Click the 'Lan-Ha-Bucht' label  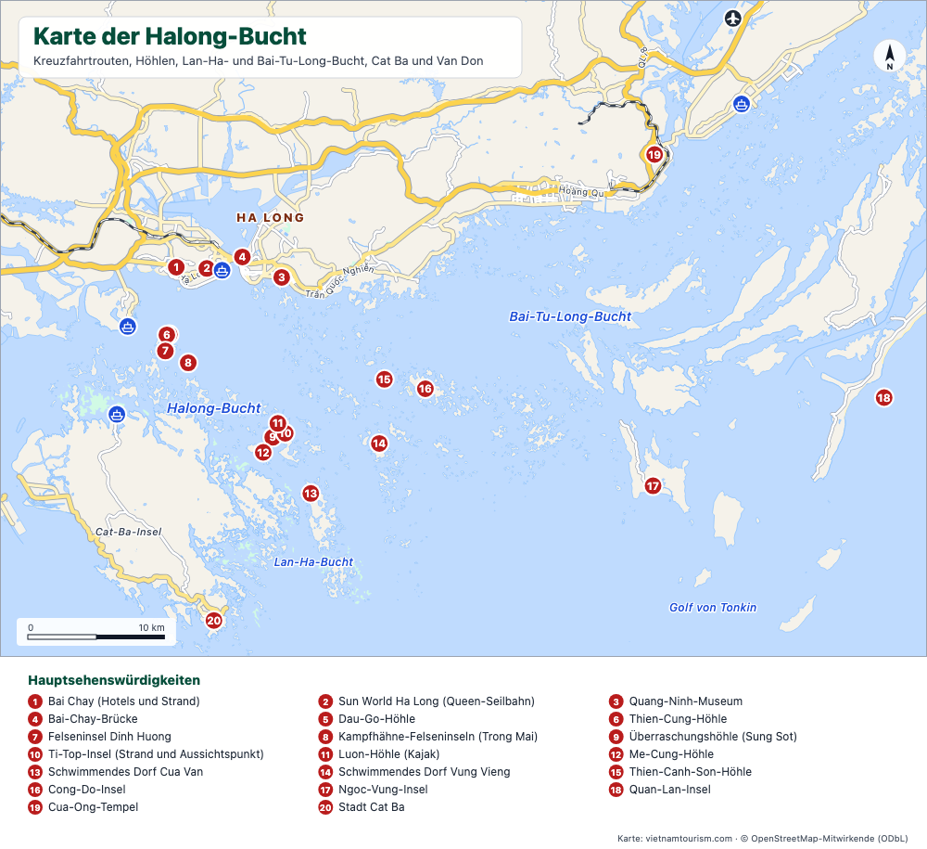(x=313, y=562)
